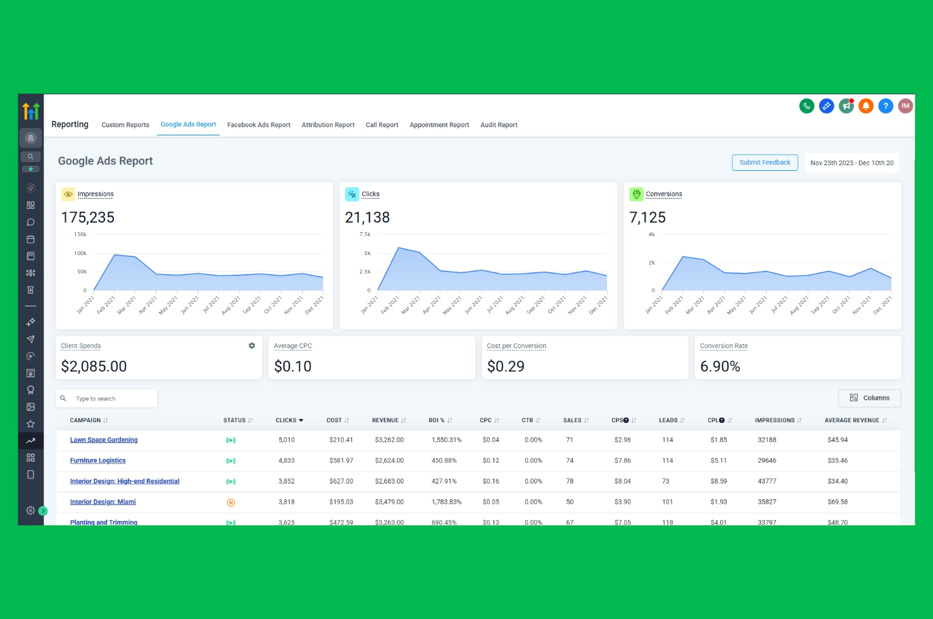
Task: Click paused status icon for Interior Design: Miami
Action: (231, 503)
